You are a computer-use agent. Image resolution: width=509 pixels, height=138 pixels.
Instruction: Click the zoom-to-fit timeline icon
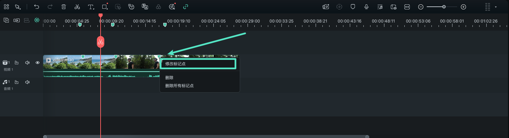(x=407, y=7)
